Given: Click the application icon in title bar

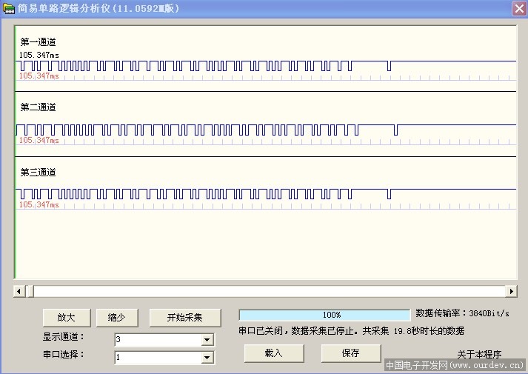Looking at the screenshot, I should [9, 8].
